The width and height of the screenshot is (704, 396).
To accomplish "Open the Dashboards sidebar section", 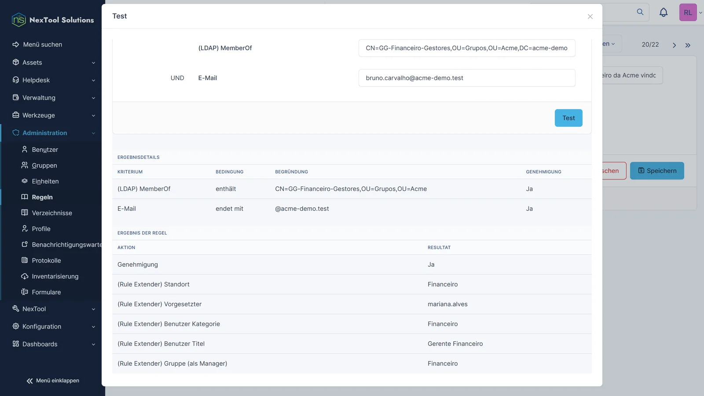I will point(53,344).
